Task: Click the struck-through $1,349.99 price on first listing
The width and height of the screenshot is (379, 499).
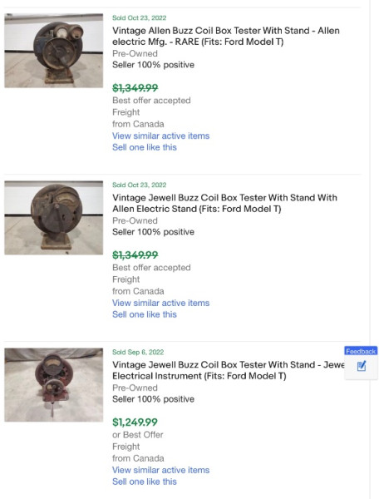Action: click(x=135, y=88)
